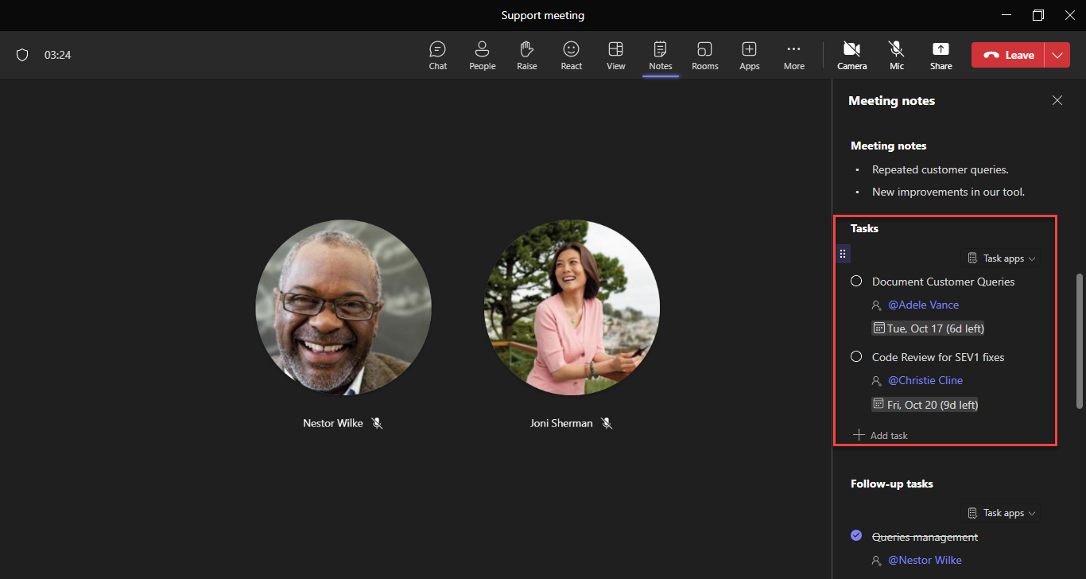The image size is (1086, 579).
Task: Raise your hand in meeting
Action: tap(526, 55)
